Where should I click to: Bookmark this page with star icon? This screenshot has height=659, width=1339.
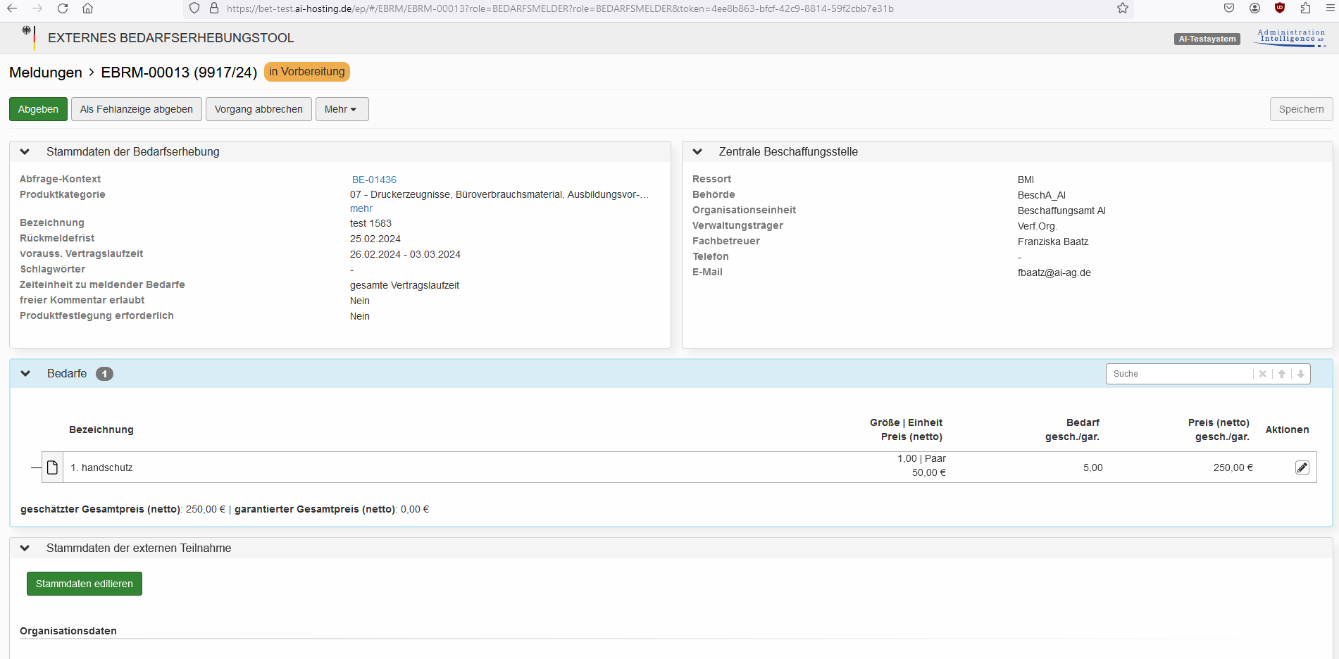pos(1123,8)
